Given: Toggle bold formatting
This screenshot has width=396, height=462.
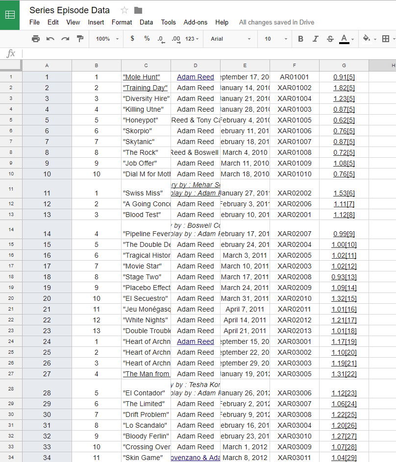Looking at the screenshot, I should click(300, 39).
